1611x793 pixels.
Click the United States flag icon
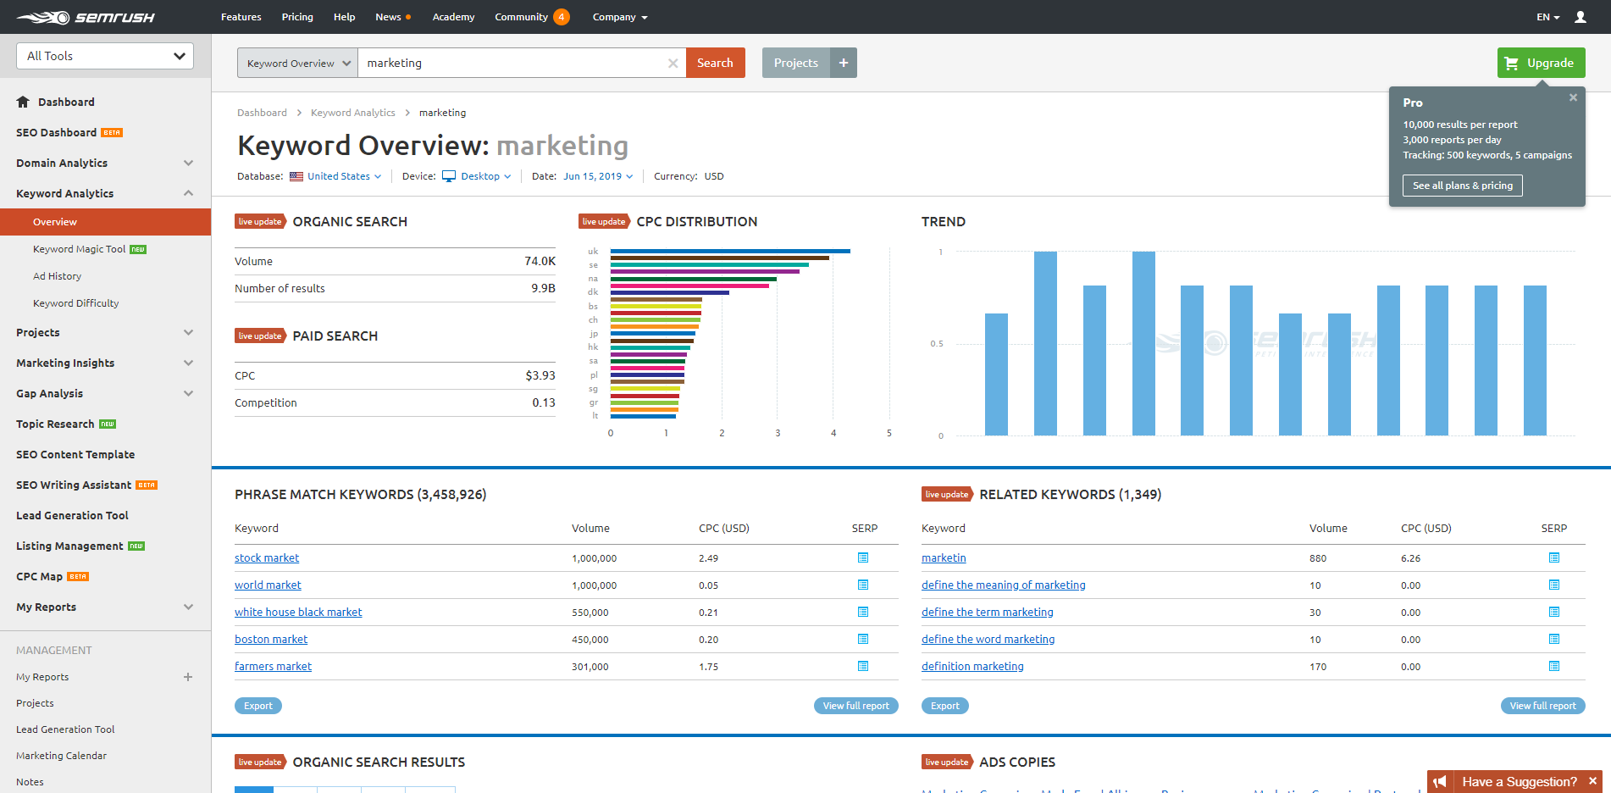pyautogui.click(x=296, y=176)
